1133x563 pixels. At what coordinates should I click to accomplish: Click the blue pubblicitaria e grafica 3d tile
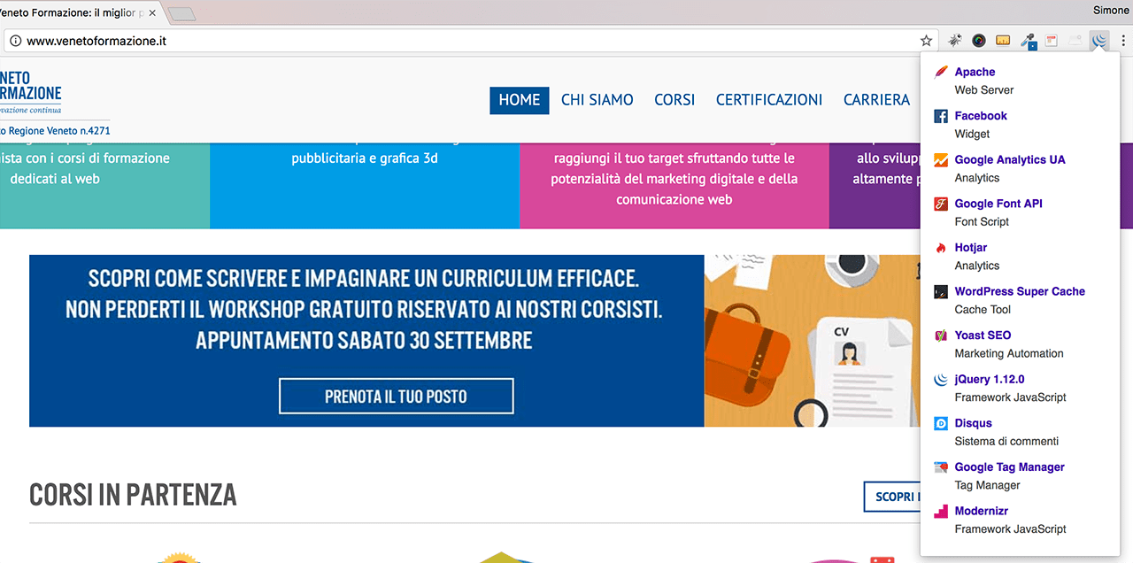click(x=365, y=184)
